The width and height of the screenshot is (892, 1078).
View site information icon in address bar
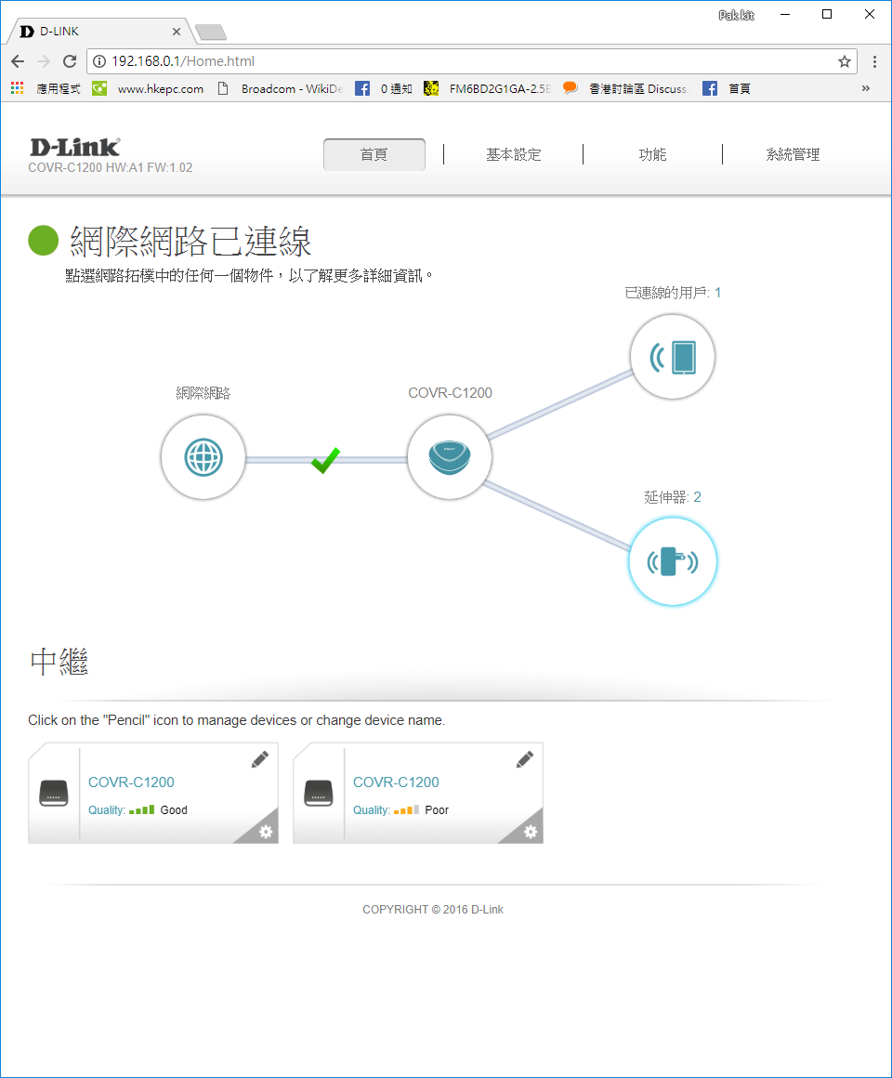(99, 61)
